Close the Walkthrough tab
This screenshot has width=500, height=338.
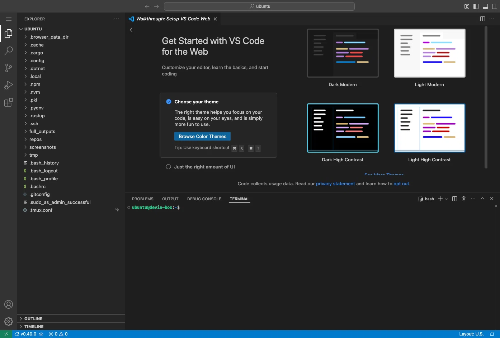click(x=215, y=19)
